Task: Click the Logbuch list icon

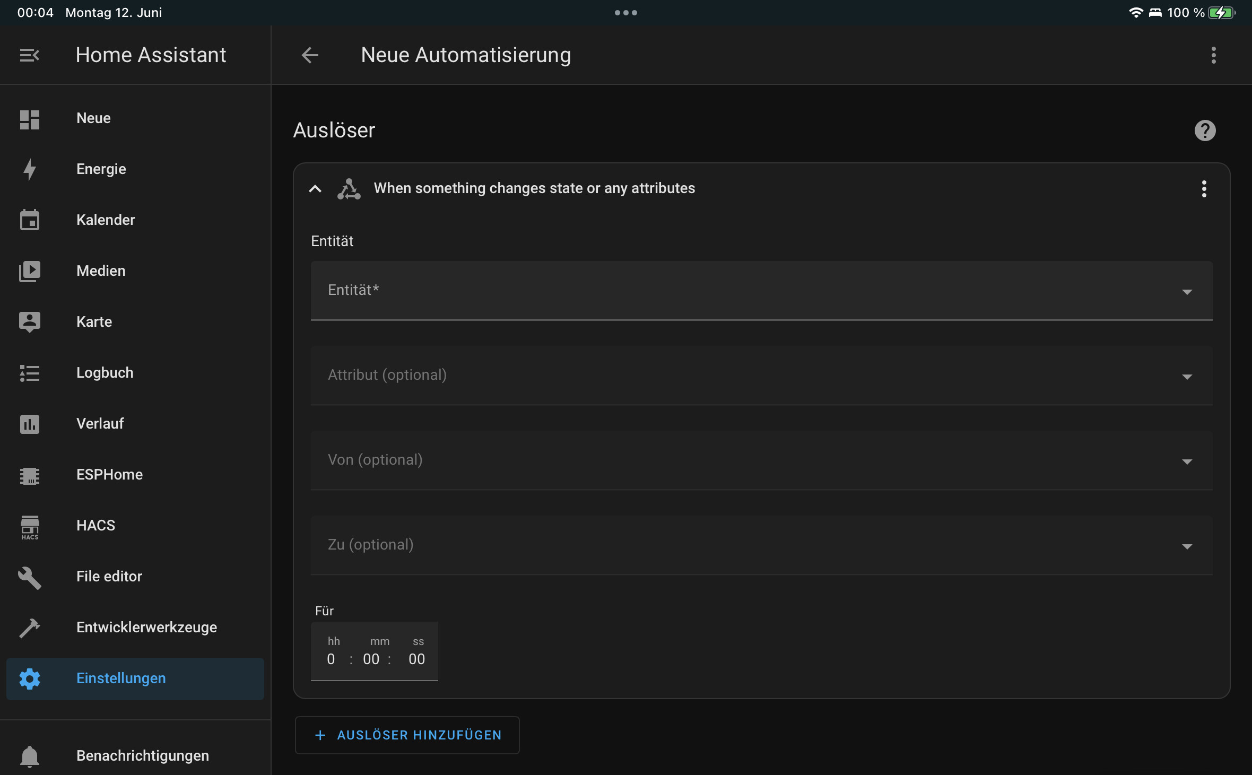Action: [30, 373]
